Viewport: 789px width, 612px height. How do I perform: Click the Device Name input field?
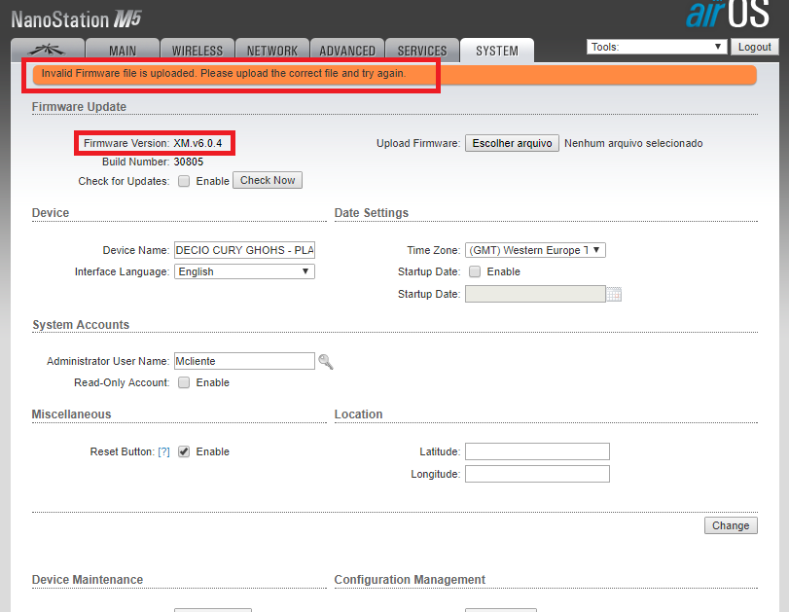click(x=244, y=250)
